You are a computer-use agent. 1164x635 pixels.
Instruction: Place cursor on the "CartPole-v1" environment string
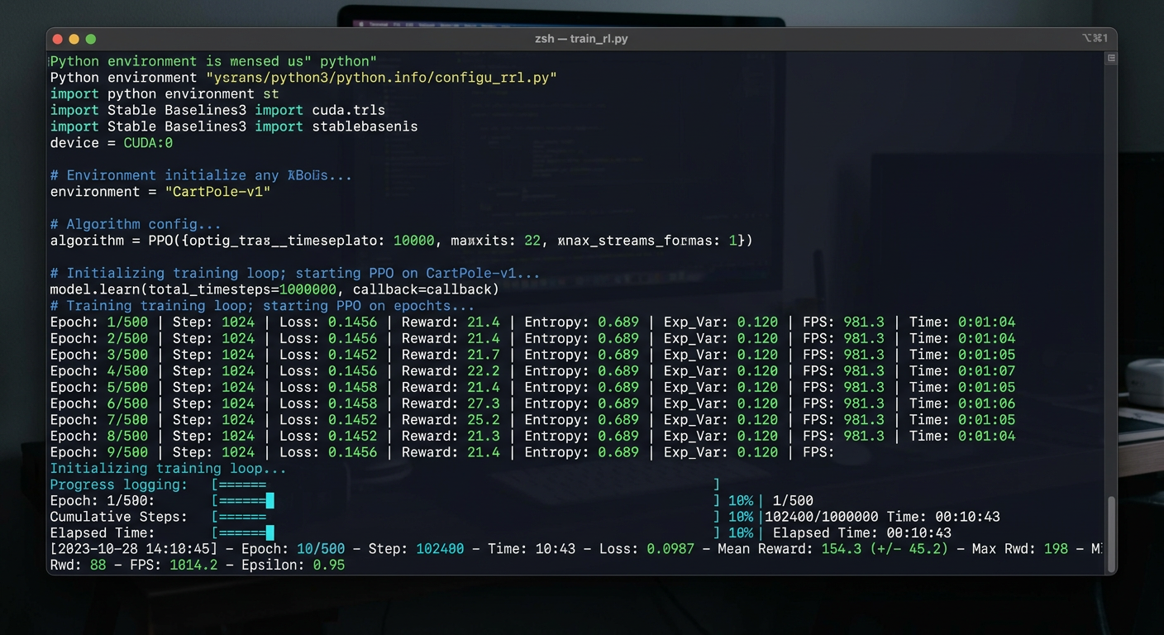(x=217, y=192)
